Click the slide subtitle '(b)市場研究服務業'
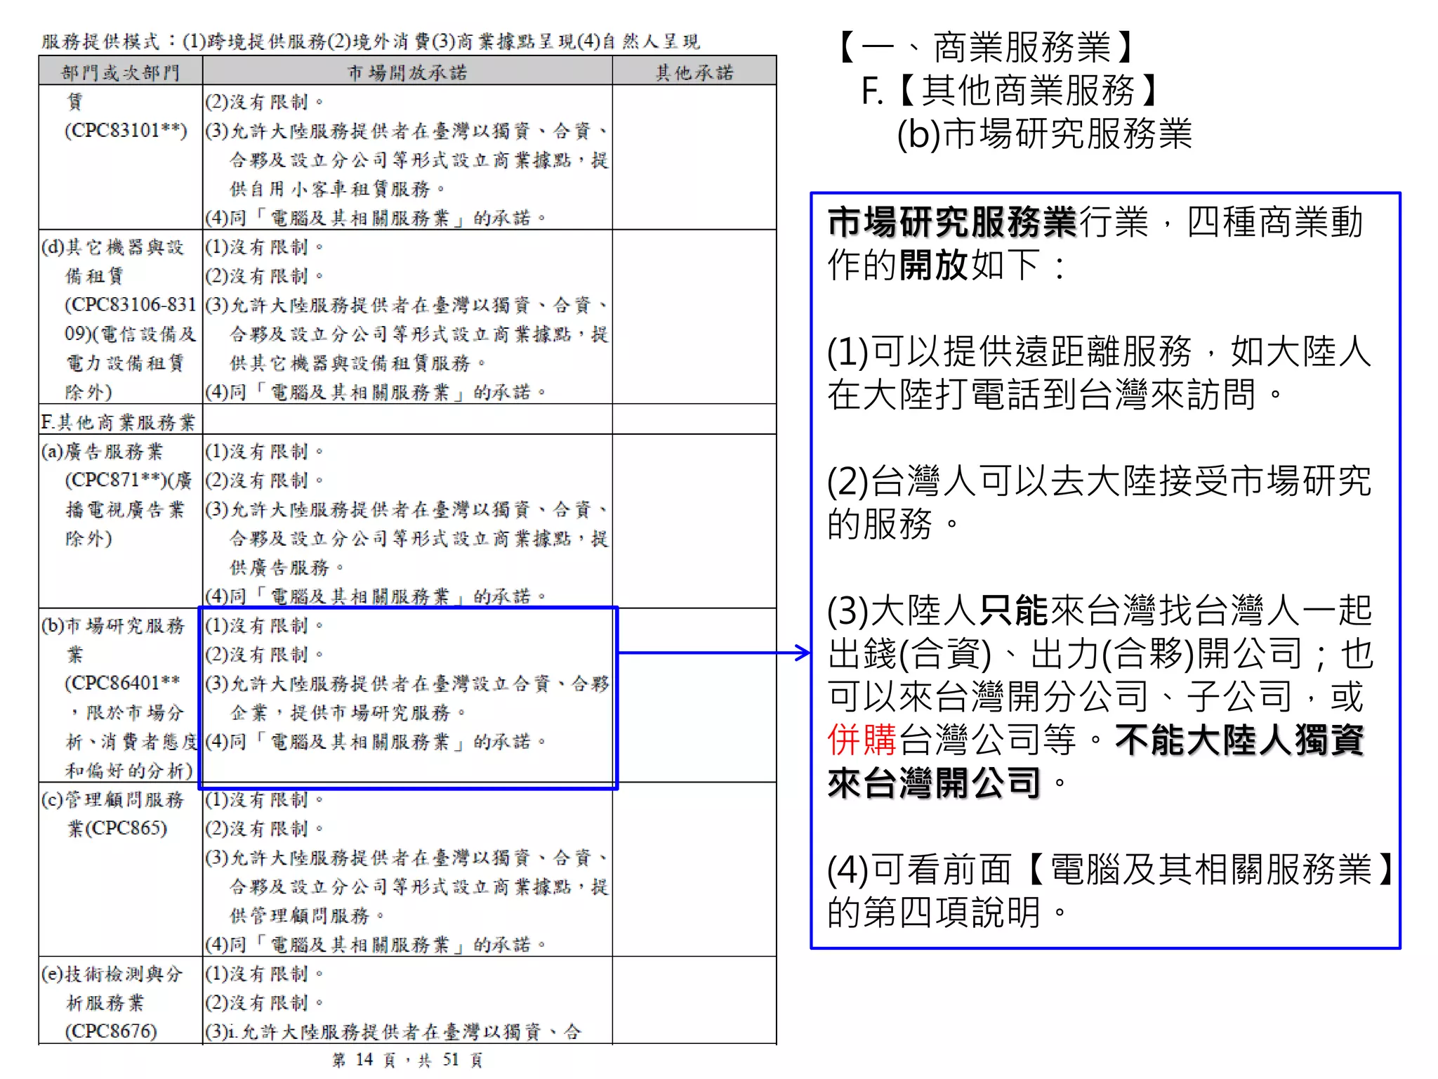The width and height of the screenshot is (1438, 1079). point(1044,133)
